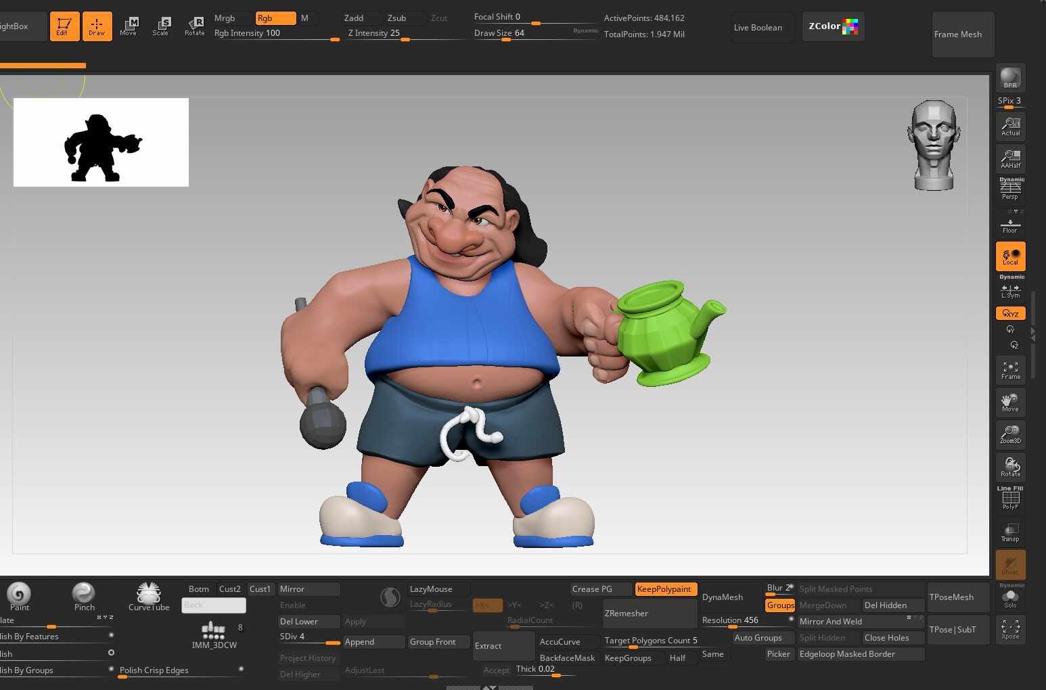Image resolution: width=1046 pixels, height=690 pixels.
Task: Click the Close Holes button
Action: click(893, 638)
